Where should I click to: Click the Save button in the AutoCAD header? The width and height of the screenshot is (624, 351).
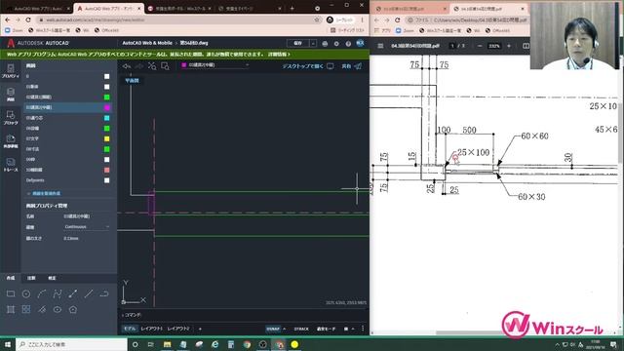coord(298,43)
